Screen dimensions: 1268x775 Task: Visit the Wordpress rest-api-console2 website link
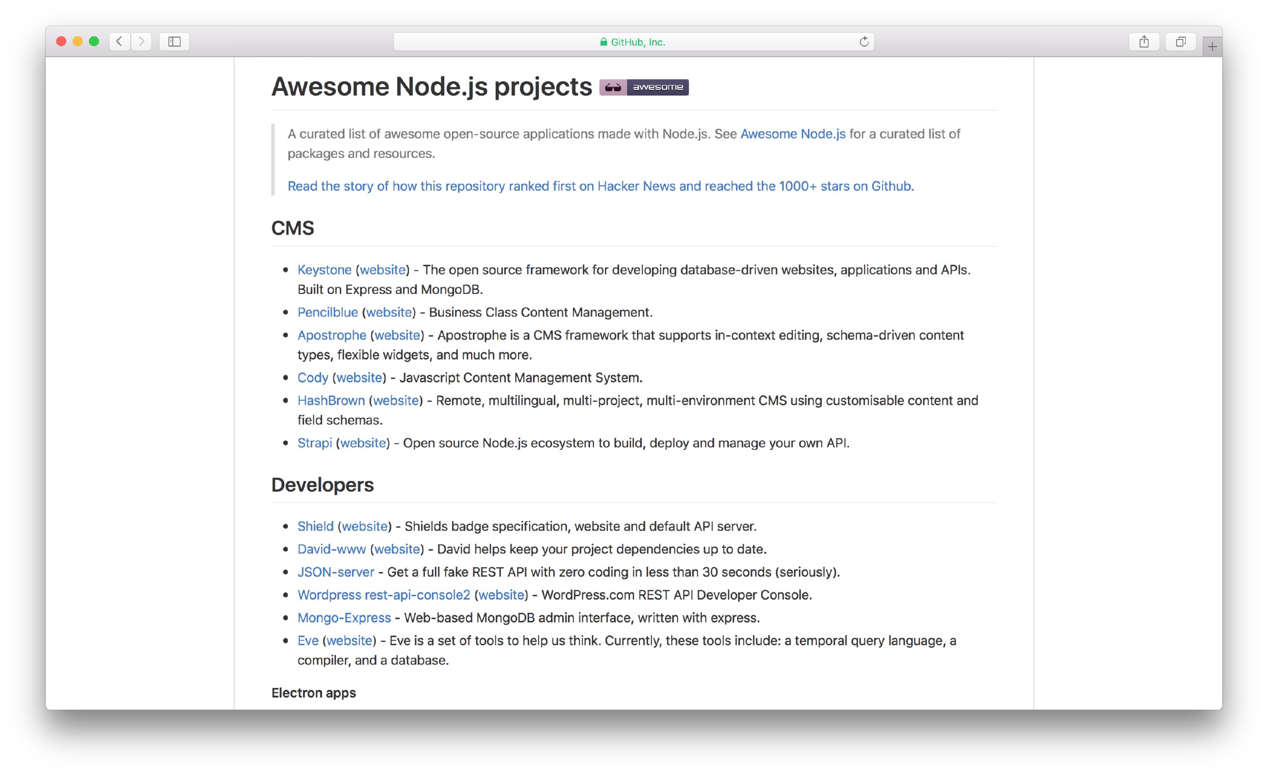click(501, 595)
